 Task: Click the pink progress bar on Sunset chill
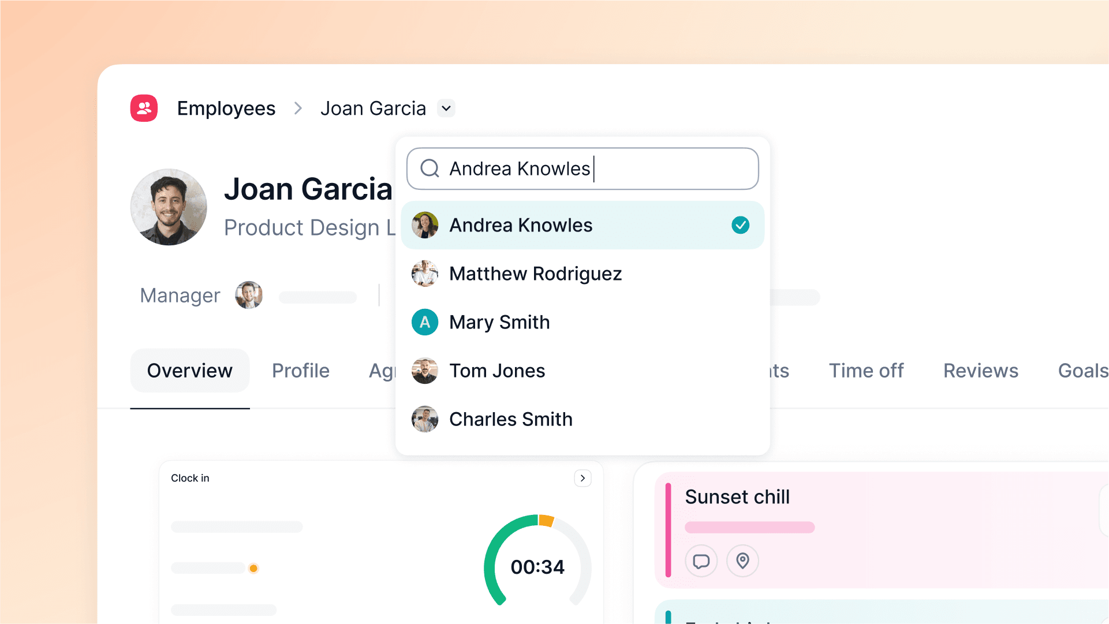(x=749, y=527)
